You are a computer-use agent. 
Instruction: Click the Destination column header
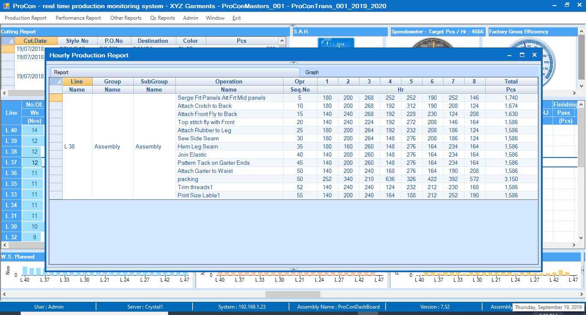point(153,41)
